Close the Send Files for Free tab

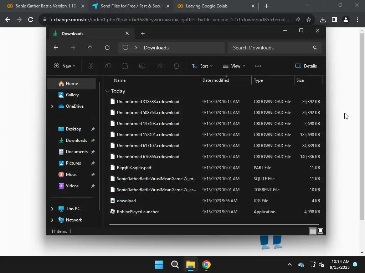tap(168, 6)
